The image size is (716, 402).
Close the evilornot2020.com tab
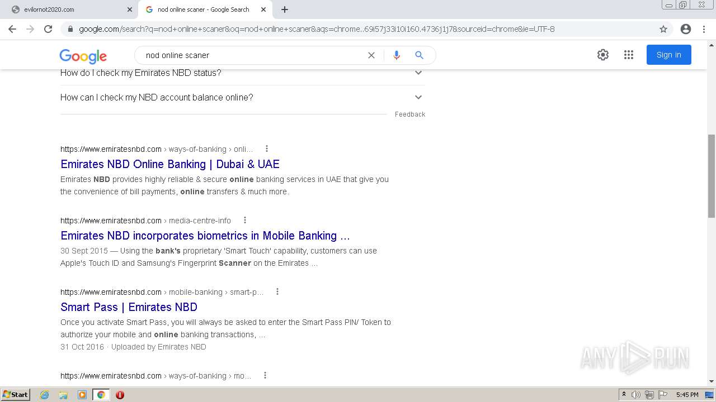[x=130, y=9]
